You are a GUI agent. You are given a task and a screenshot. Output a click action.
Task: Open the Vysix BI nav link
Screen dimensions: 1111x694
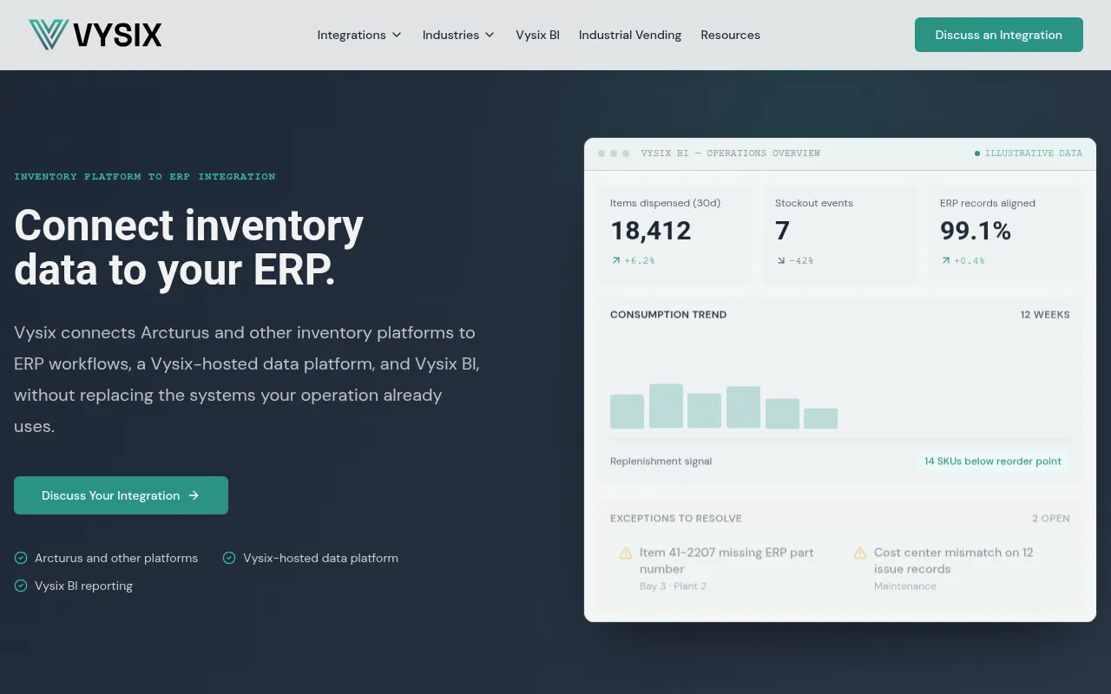537,35
